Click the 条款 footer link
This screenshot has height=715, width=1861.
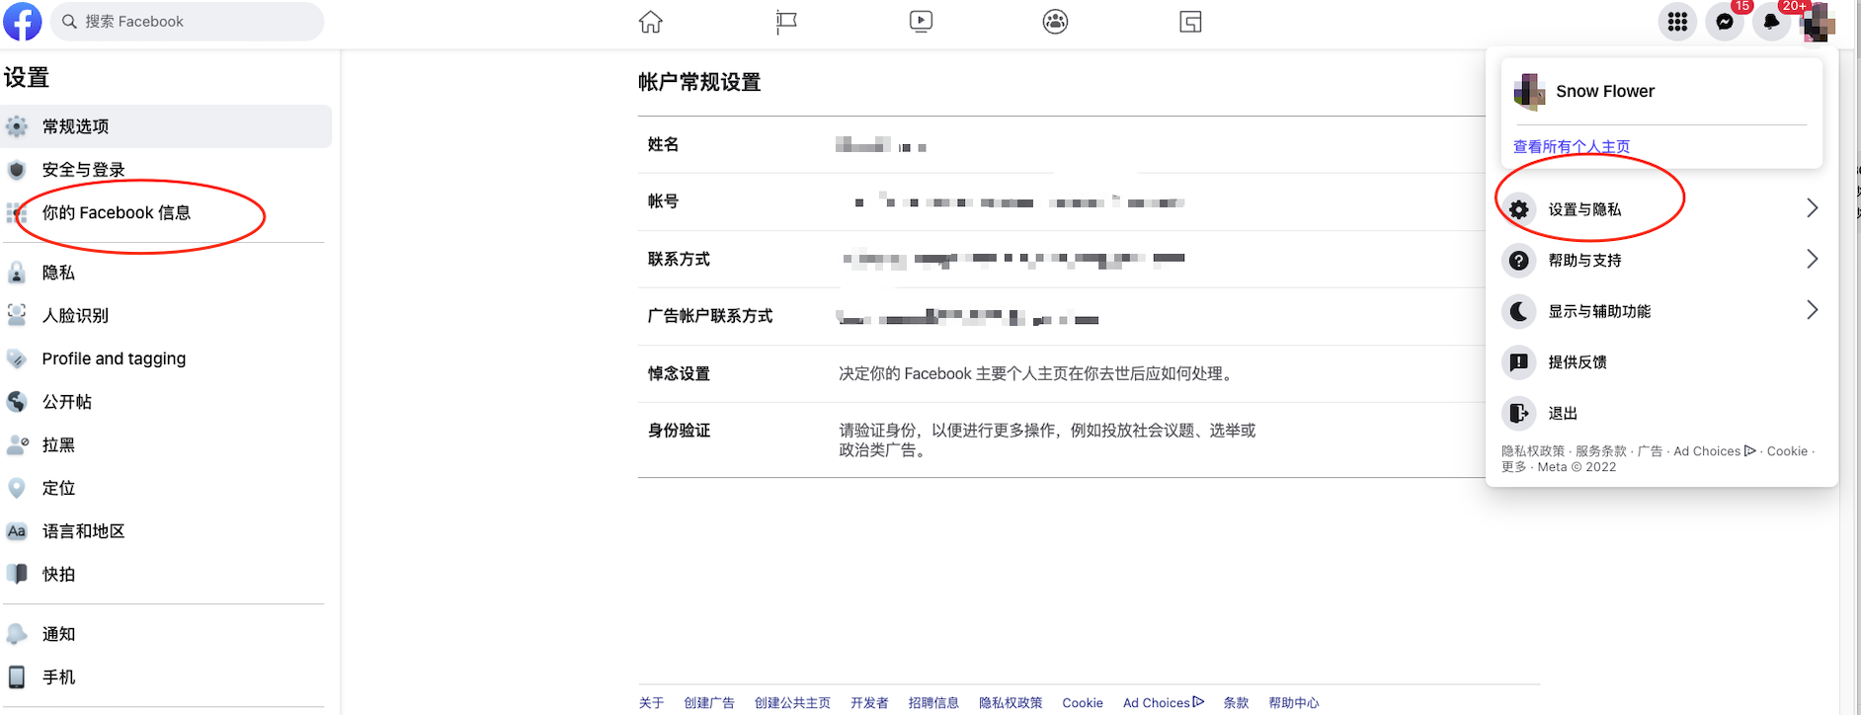(x=1236, y=703)
